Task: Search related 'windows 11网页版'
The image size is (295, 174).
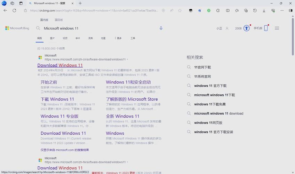Action: click(x=208, y=122)
